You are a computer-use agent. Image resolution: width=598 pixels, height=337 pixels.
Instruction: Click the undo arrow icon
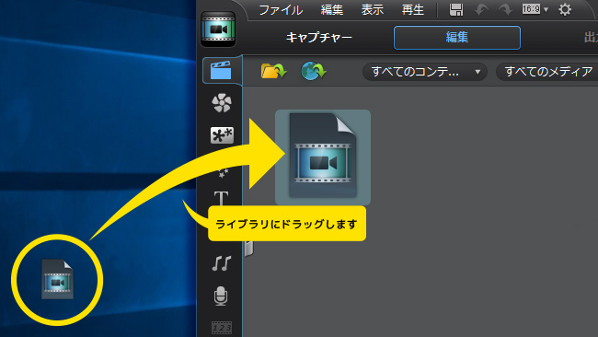point(481,10)
